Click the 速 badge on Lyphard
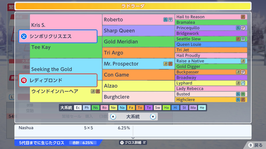 pos(238,83)
